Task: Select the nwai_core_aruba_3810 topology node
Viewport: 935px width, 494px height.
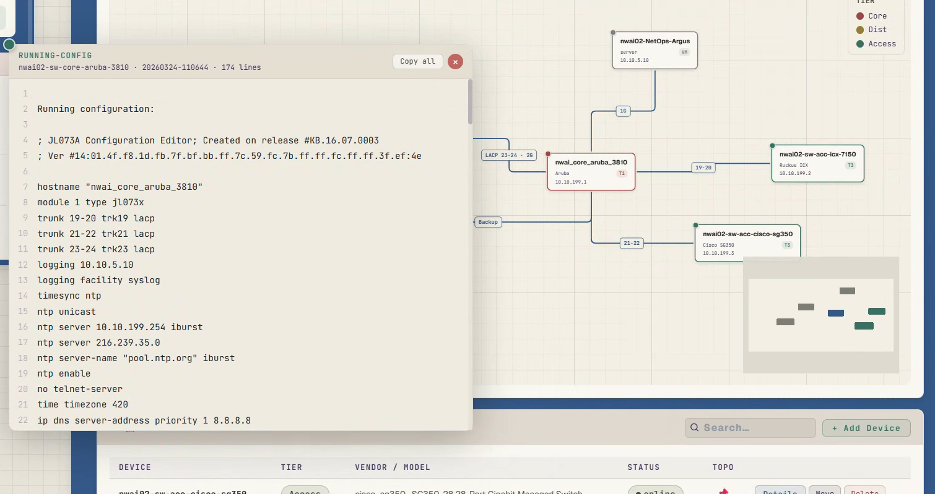Action: [x=591, y=171]
